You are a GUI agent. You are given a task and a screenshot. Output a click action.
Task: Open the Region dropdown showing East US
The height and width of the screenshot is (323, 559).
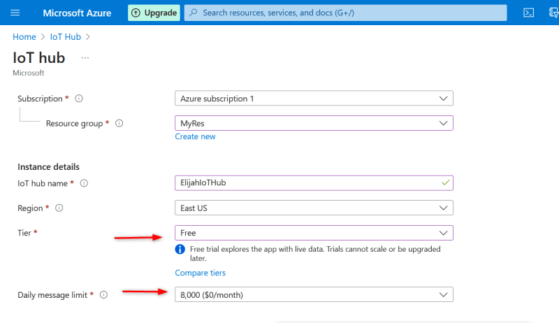314,208
